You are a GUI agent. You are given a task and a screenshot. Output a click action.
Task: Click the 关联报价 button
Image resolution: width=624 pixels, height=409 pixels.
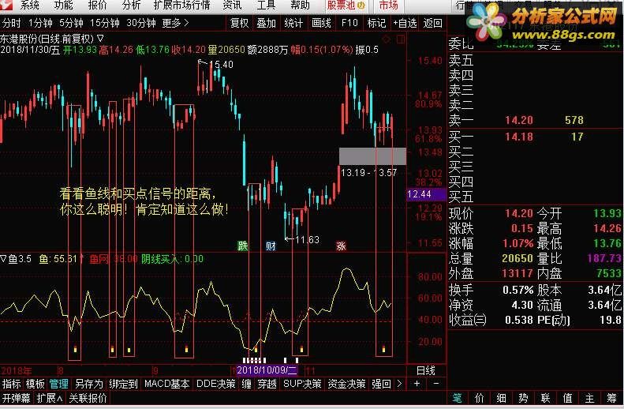click(88, 398)
